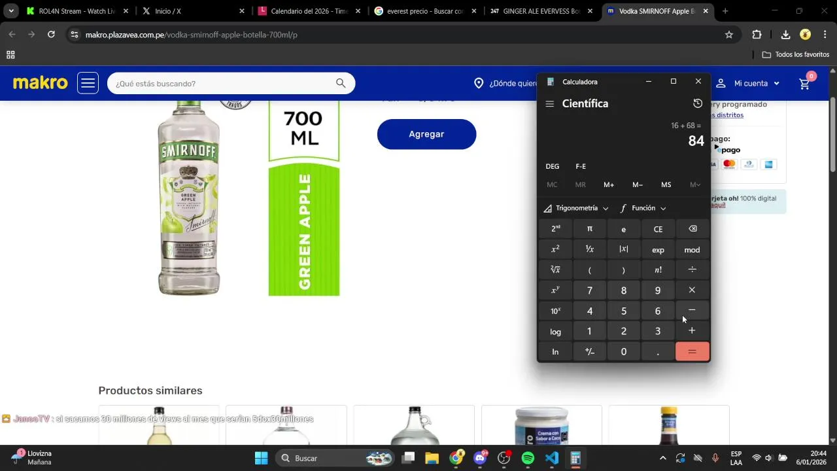This screenshot has height=471, width=837.
Task: Expand the Trigonometría dropdown
Action: 576,208
